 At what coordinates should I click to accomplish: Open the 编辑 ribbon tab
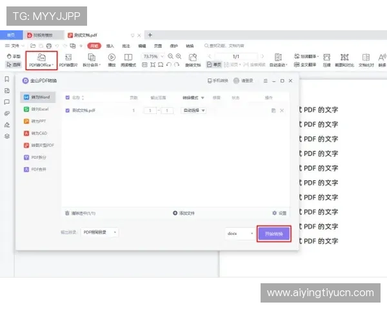(x=142, y=46)
